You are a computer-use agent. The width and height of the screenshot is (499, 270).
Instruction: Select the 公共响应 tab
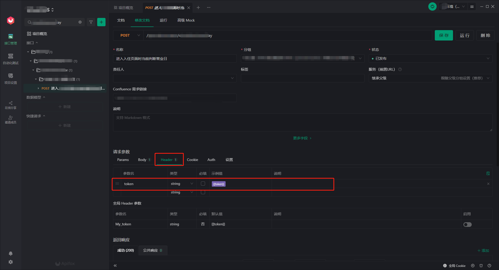coord(153,250)
